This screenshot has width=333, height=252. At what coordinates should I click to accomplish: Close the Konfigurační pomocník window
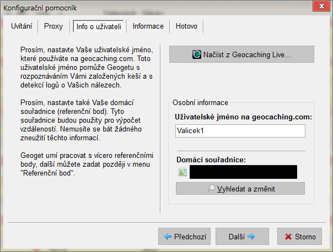click(x=321, y=6)
